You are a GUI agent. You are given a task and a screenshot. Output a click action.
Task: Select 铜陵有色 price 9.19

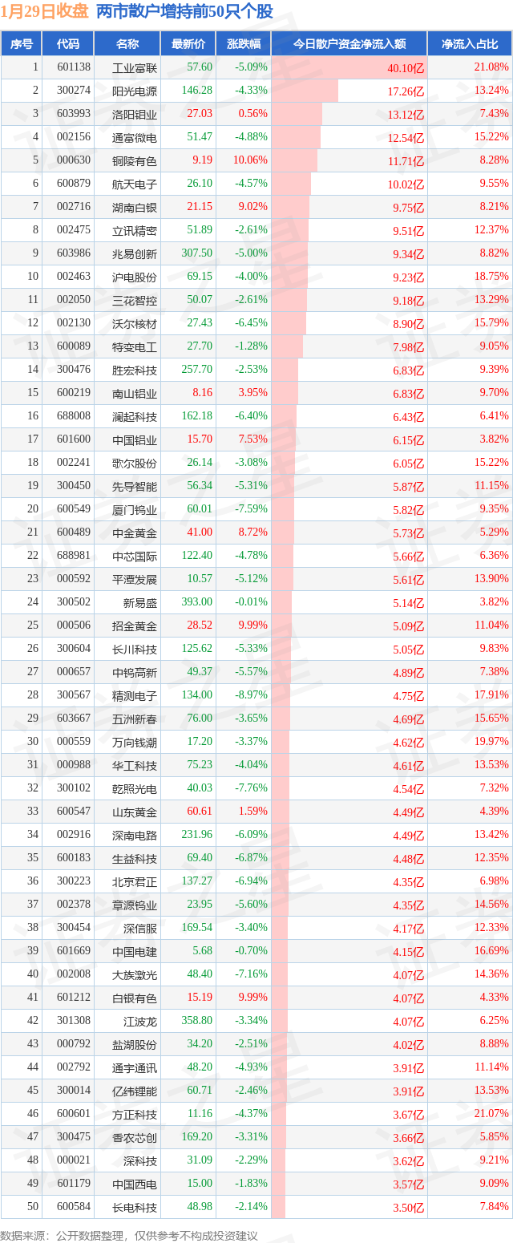203,160
